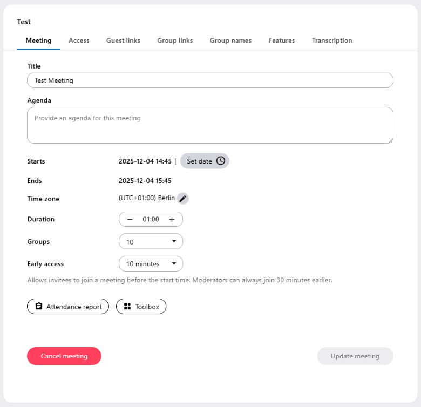Open the Features tab
This screenshot has height=407, width=421.
282,40
